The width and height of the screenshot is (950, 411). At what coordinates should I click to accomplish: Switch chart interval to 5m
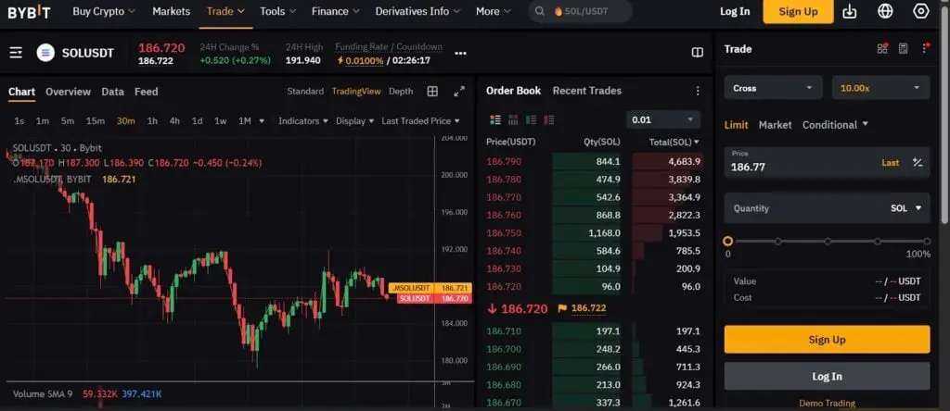(x=67, y=121)
